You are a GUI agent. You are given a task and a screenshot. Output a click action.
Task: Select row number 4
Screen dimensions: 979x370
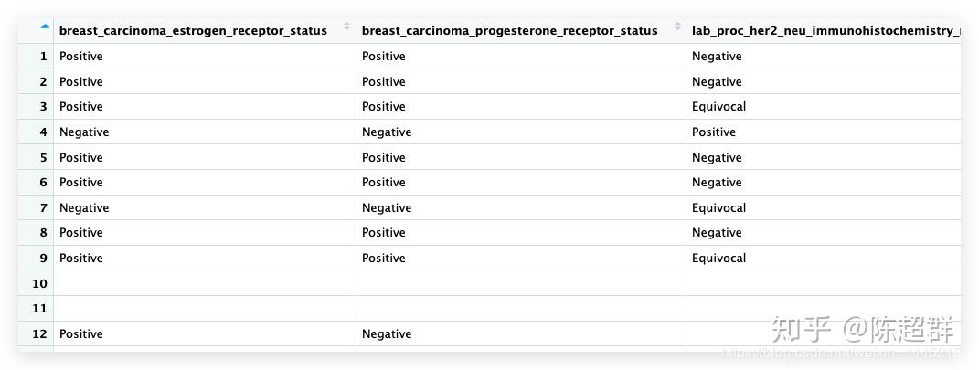42,132
